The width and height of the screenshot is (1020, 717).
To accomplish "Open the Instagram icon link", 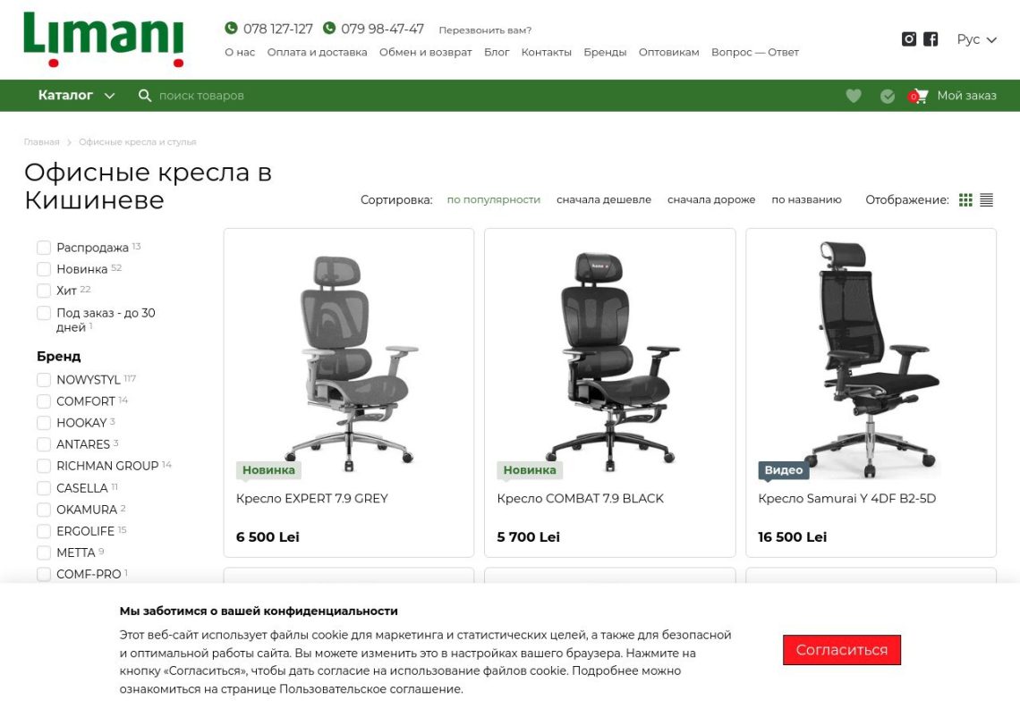I will coord(909,39).
